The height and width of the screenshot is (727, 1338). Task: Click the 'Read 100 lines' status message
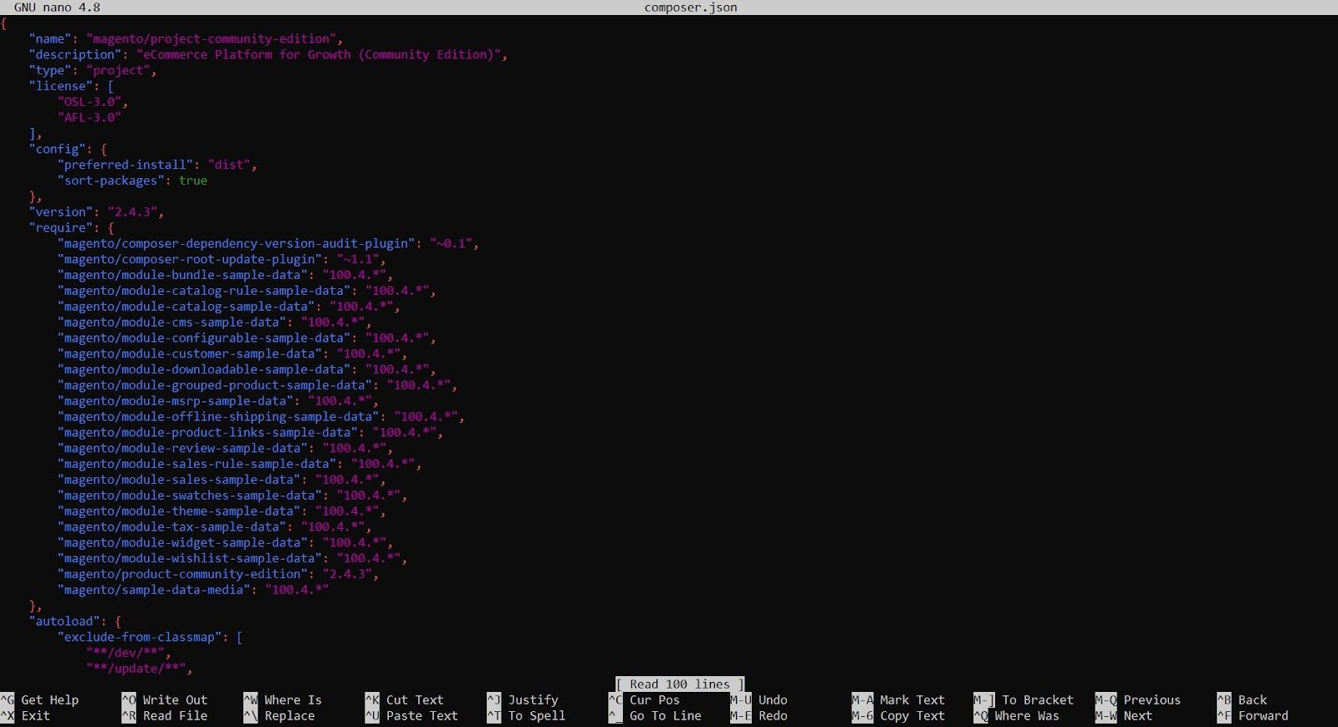coord(680,684)
